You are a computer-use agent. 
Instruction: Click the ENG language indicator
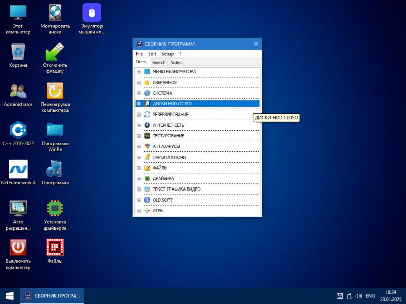(x=370, y=296)
